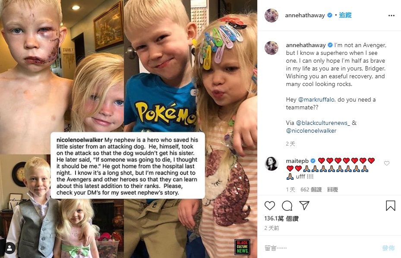Viewport: 401px width, 258px height.
Task: Save post with the bookmark icon
Action: [x=391, y=206]
